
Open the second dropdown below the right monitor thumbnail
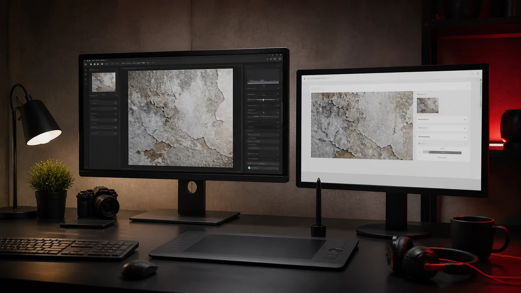[x=442, y=128]
